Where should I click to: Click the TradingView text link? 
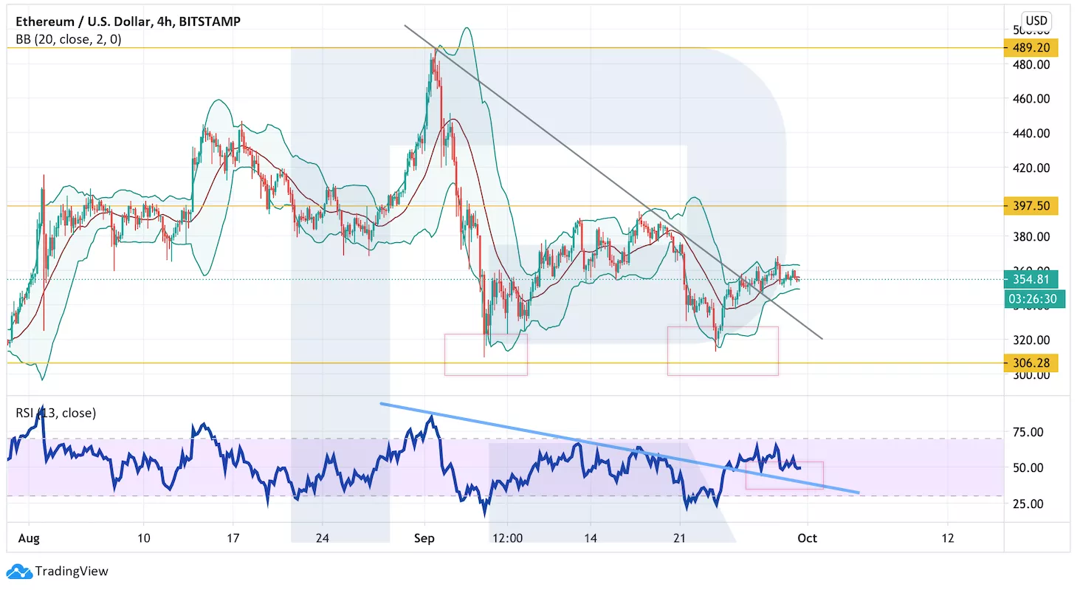coord(72,571)
